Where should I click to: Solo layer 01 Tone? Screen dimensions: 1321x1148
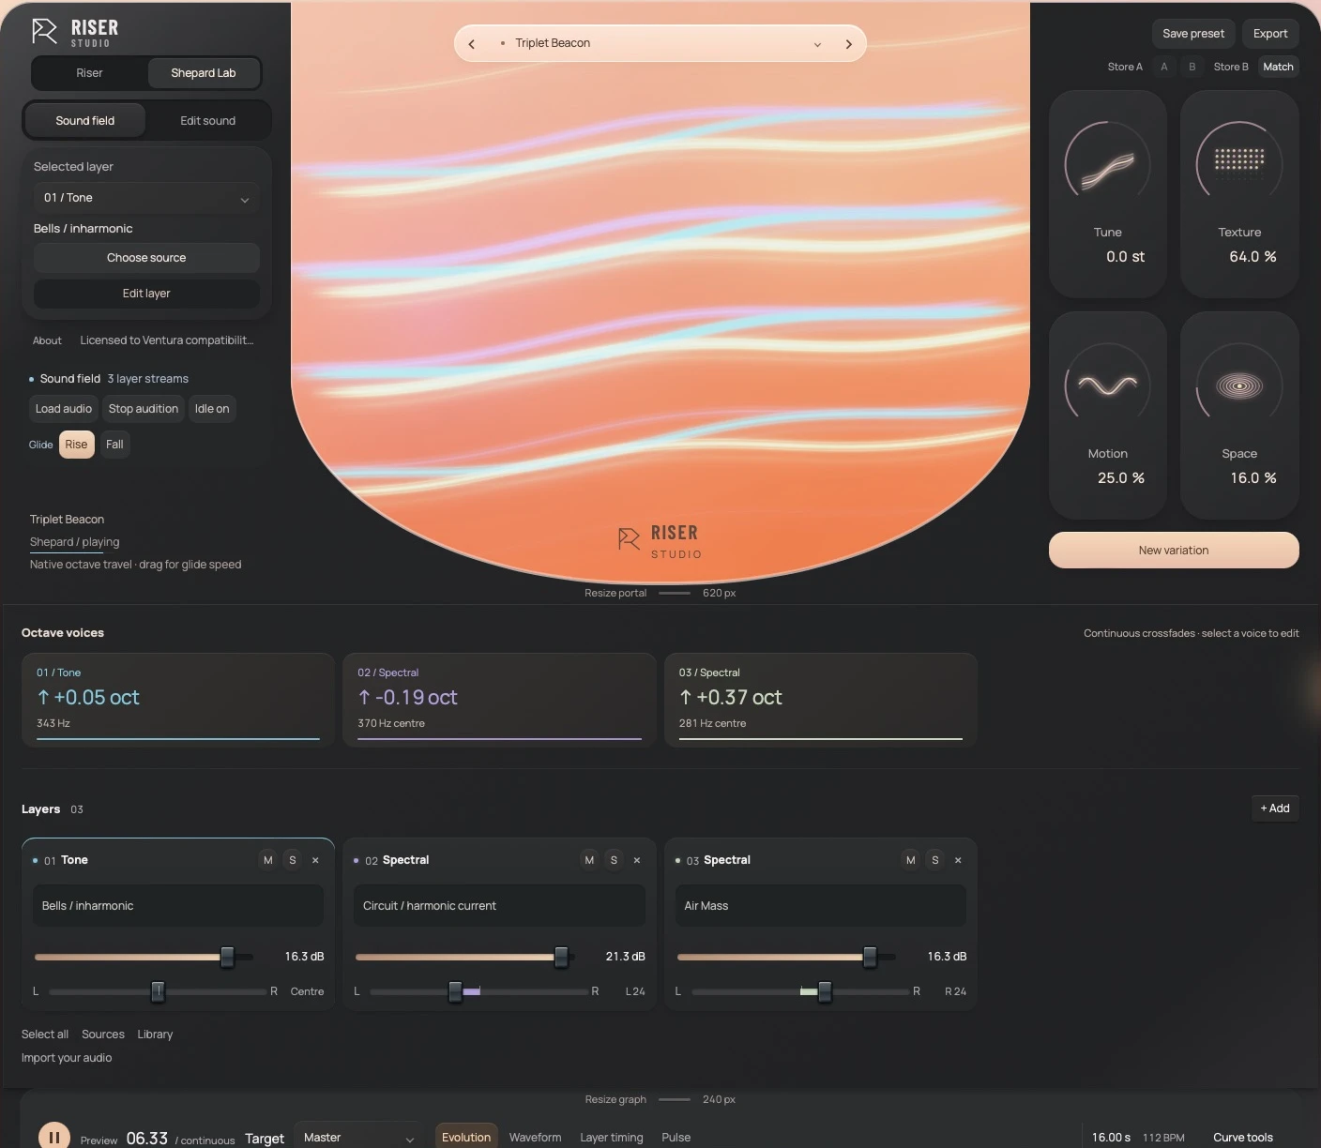point(293,860)
